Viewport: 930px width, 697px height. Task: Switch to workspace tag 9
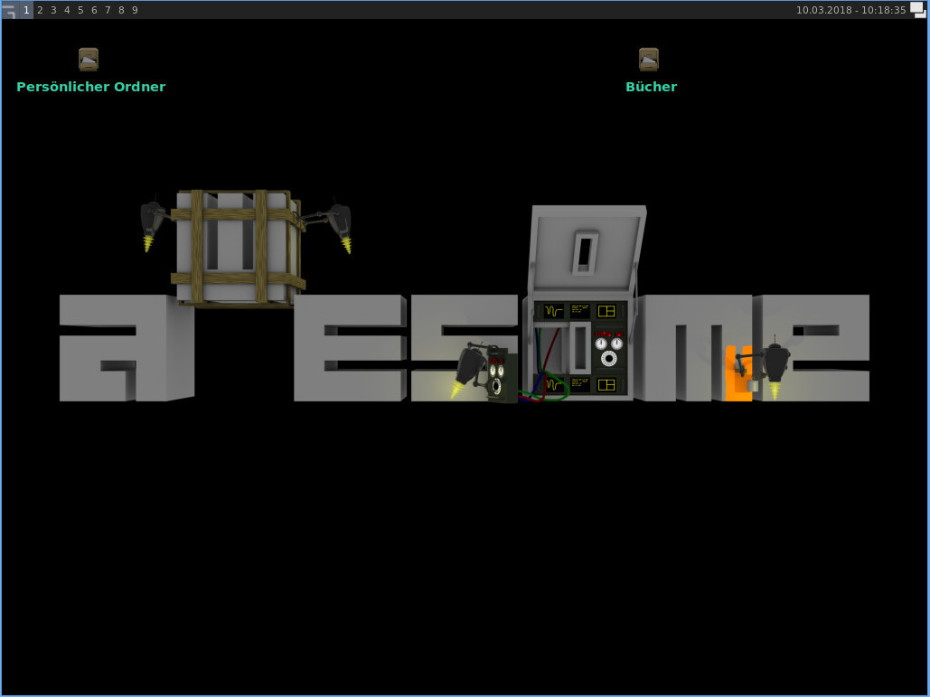point(136,10)
